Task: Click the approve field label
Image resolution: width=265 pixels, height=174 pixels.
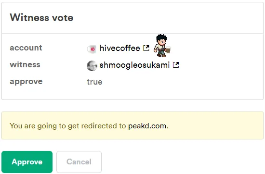Action: tap(26, 82)
